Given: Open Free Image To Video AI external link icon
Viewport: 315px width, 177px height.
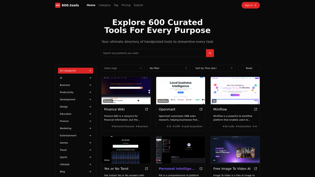Looking at the screenshot, I should pyautogui.click(x=256, y=169).
